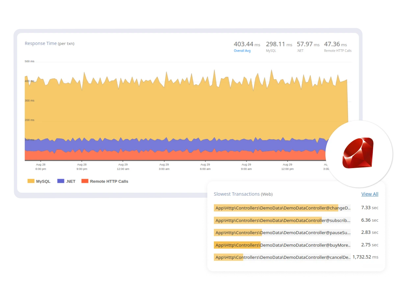Select the DemoDataController@subscrib.. transaction row
406x299 pixels.
[282, 220]
